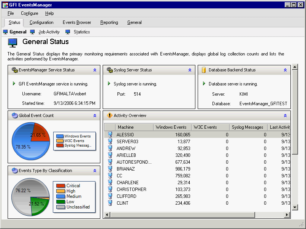Click the red Critical legend swatch

(60, 186)
